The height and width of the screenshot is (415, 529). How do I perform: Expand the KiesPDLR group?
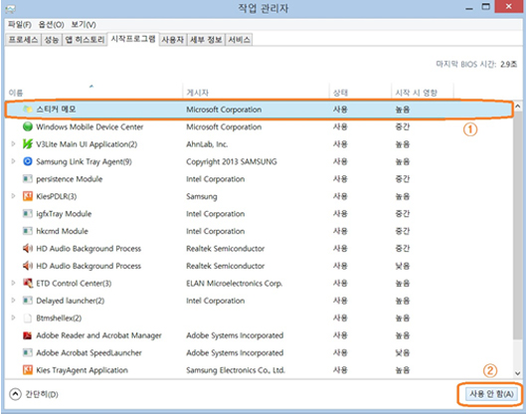(13, 196)
